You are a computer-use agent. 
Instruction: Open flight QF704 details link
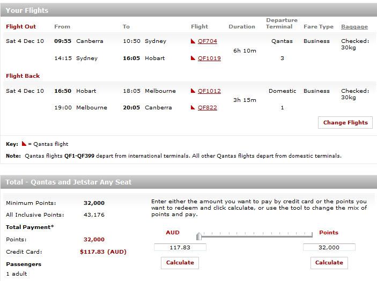207,41
